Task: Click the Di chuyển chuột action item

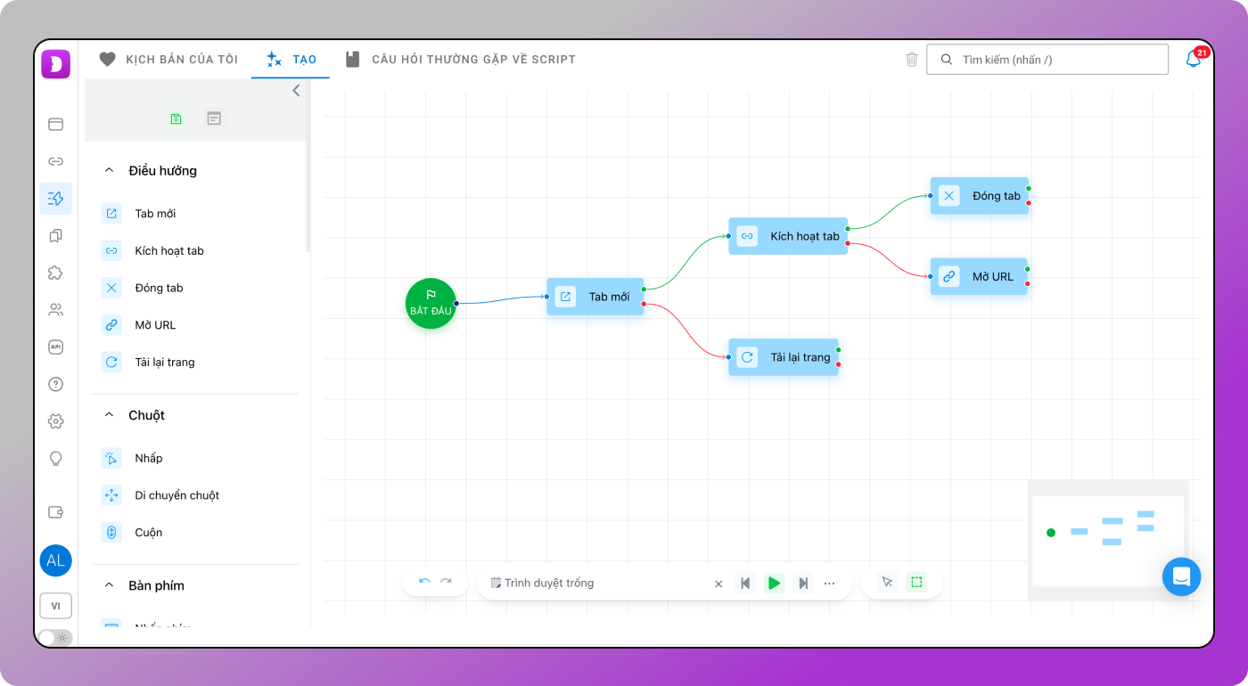Action: (x=177, y=495)
